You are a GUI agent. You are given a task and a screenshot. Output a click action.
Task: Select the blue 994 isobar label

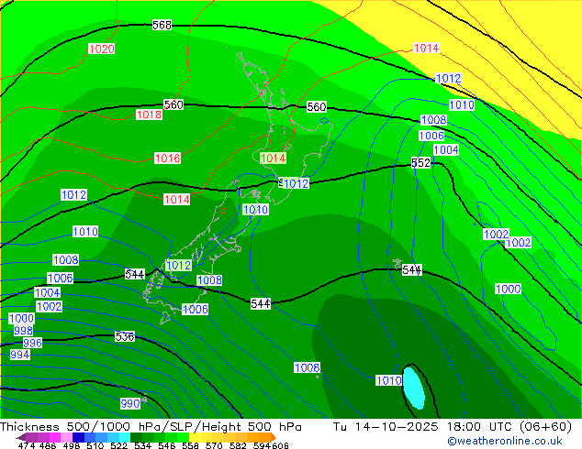[x=19, y=355]
